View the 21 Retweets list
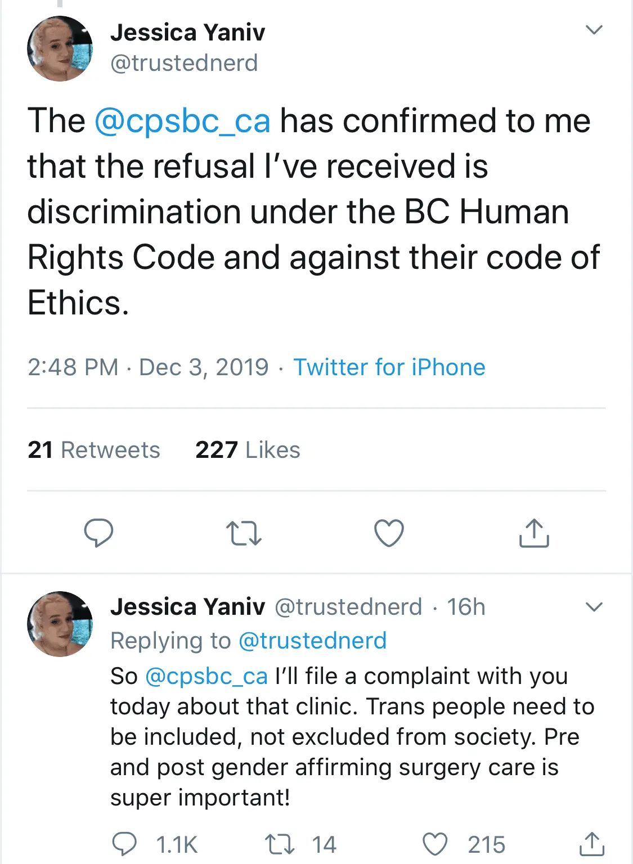The height and width of the screenshot is (864, 633). (x=94, y=450)
